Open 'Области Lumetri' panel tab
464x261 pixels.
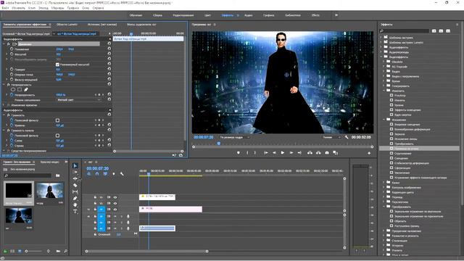tap(67, 25)
